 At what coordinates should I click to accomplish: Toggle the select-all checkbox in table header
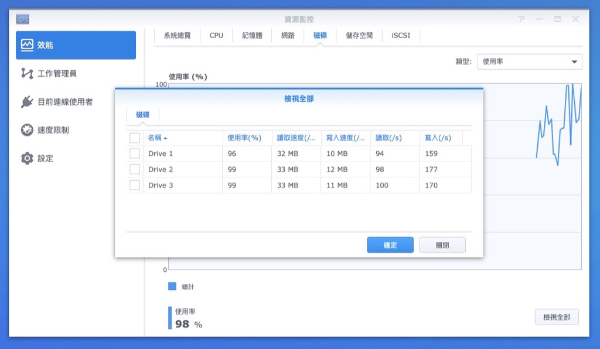tap(135, 138)
